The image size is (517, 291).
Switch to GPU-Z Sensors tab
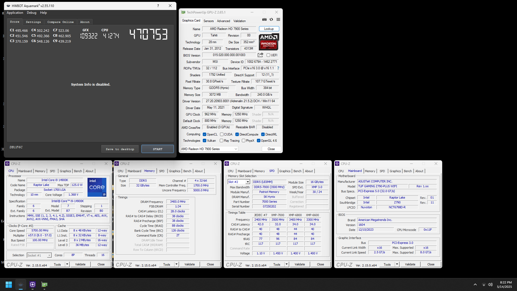[x=208, y=21]
